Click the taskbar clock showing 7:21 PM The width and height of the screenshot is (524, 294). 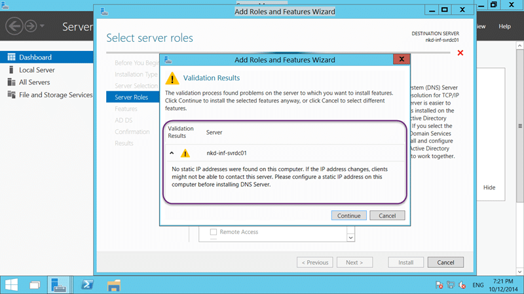(x=503, y=285)
